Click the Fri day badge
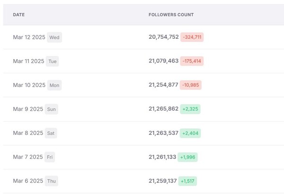Image resolution: width=284 pixels, height=194 pixels. tap(50, 158)
